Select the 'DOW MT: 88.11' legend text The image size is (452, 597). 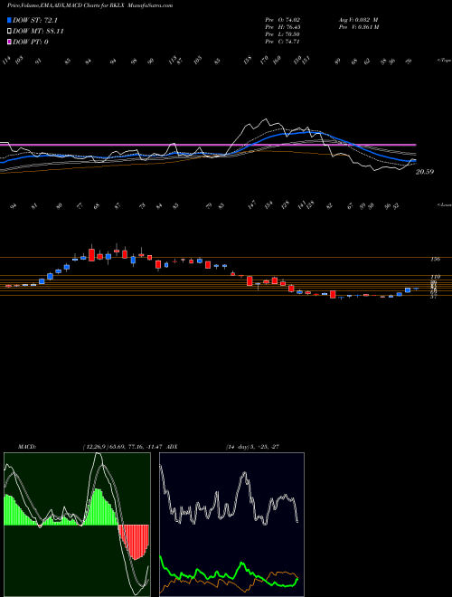pyautogui.click(x=39, y=32)
